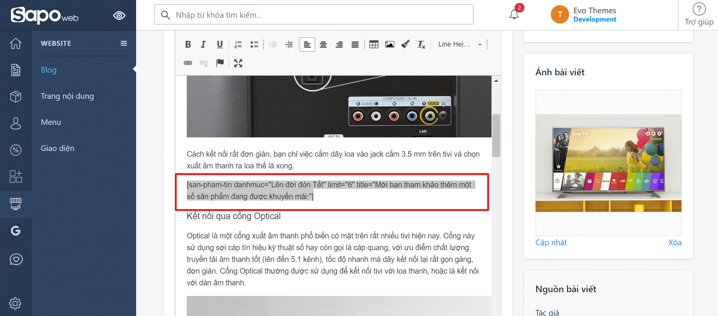Decrease paragraph indent
718x316 pixels.
pos(273,44)
